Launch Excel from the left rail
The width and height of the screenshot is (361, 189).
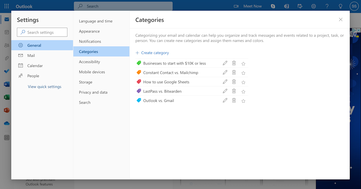[7, 97]
